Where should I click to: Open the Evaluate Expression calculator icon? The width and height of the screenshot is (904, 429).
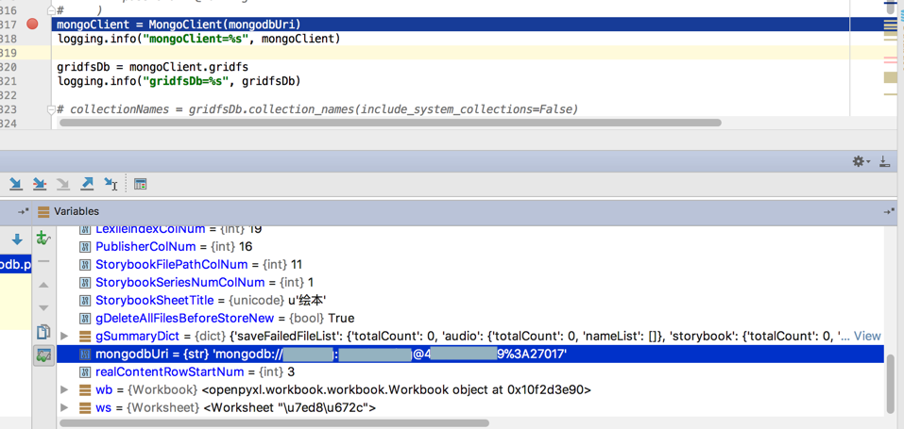(140, 184)
